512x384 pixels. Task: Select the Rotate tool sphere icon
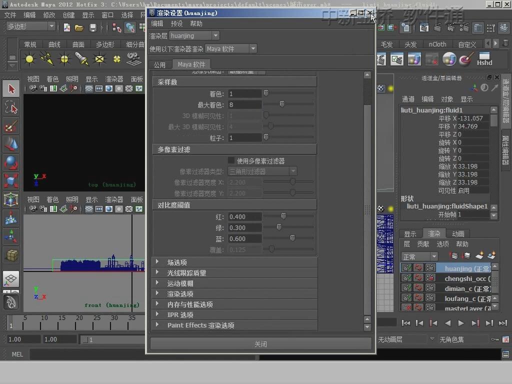click(11, 162)
